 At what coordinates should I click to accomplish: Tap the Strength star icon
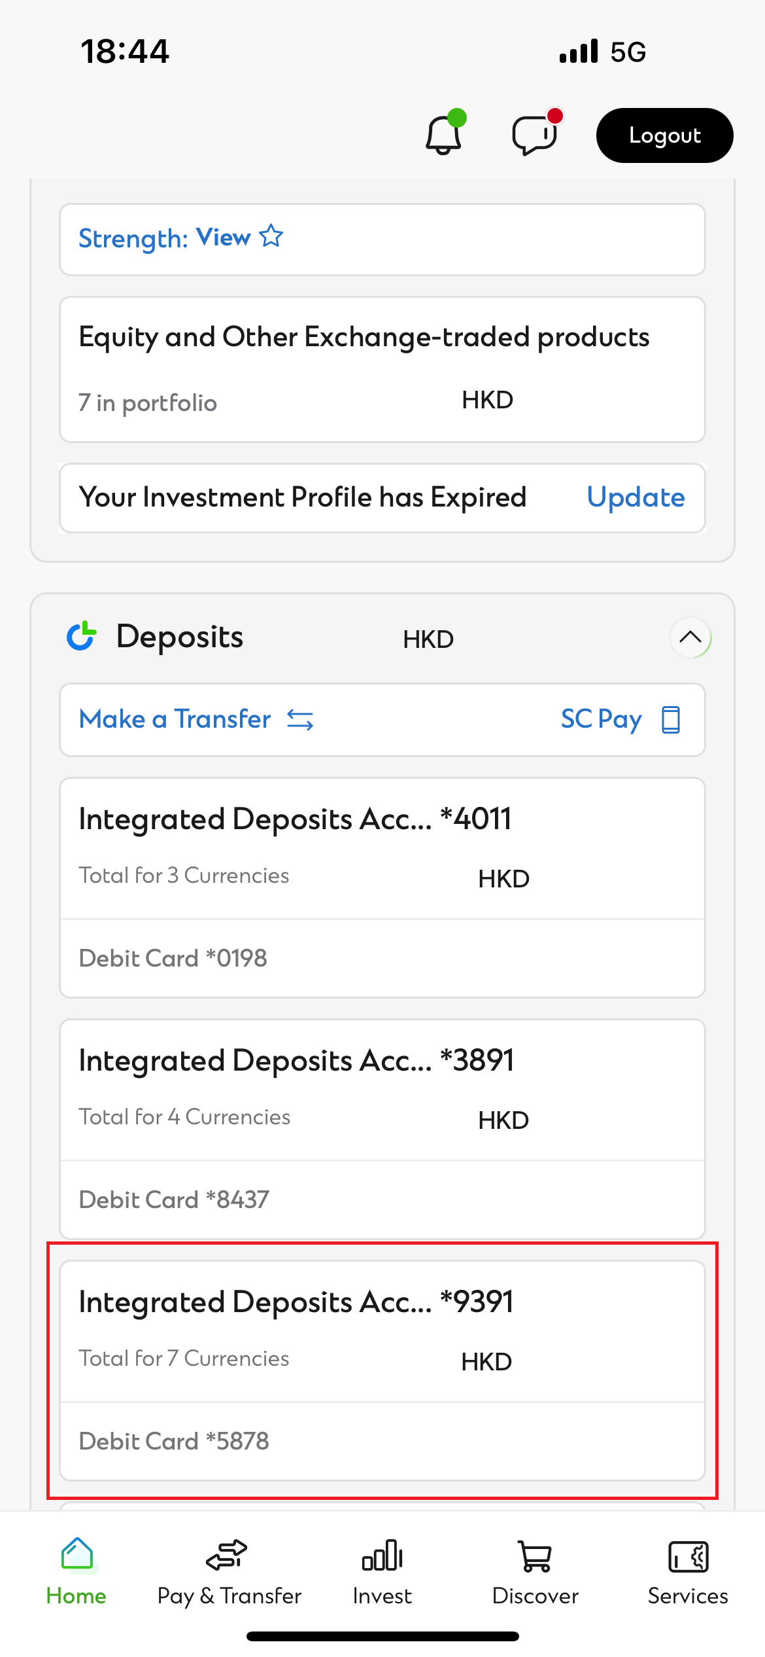pos(271,236)
